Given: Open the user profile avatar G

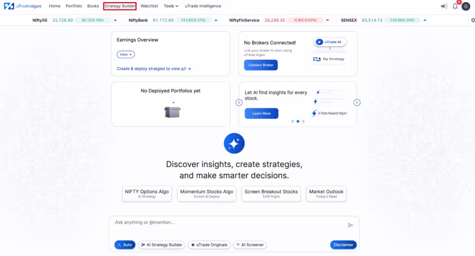Looking at the screenshot, I should [x=466, y=6].
